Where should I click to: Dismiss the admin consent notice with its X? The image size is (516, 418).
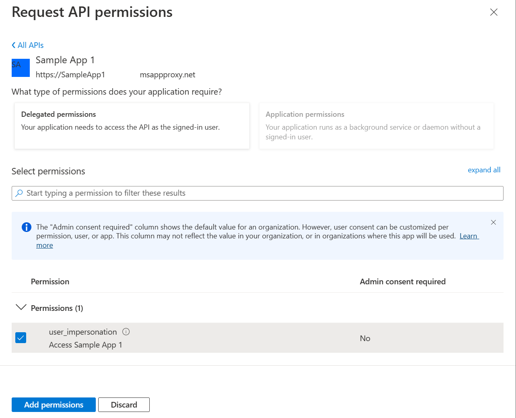pyautogui.click(x=493, y=222)
